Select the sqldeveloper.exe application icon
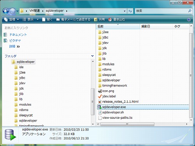195x146 pixels. tap(100, 107)
